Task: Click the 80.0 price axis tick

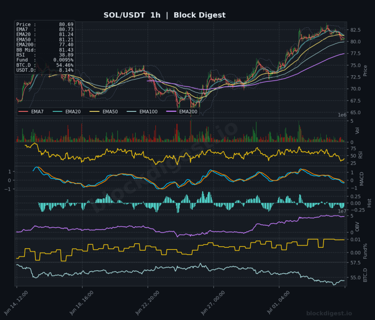Action: pyautogui.click(x=355, y=42)
